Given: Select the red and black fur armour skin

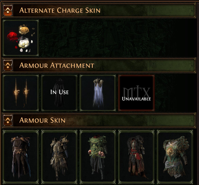Looking at the screenshot, I should 137,157.
